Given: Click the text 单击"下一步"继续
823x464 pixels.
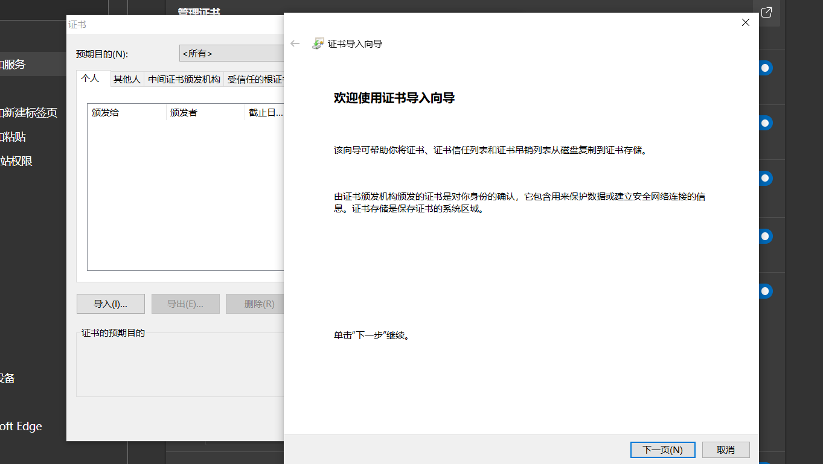Looking at the screenshot, I should (373, 335).
